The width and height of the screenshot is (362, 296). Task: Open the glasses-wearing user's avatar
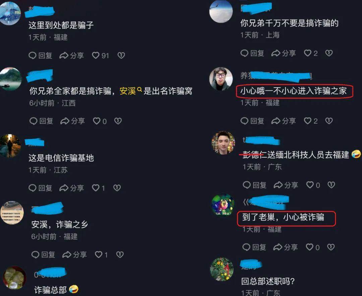[221, 79]
